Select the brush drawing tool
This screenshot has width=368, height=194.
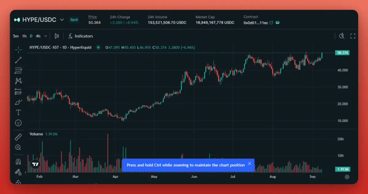(18, 102)
